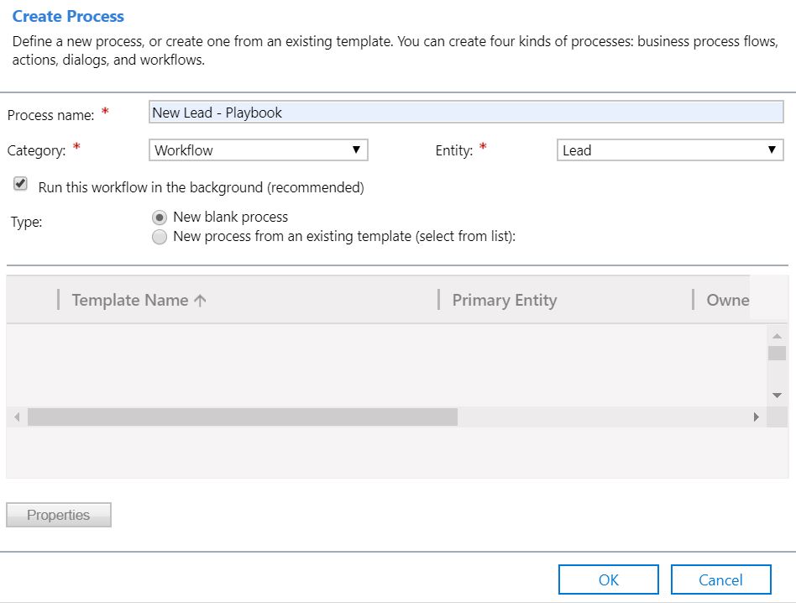Click the Template Name column header
796x603 pixels.
[130, 300]
